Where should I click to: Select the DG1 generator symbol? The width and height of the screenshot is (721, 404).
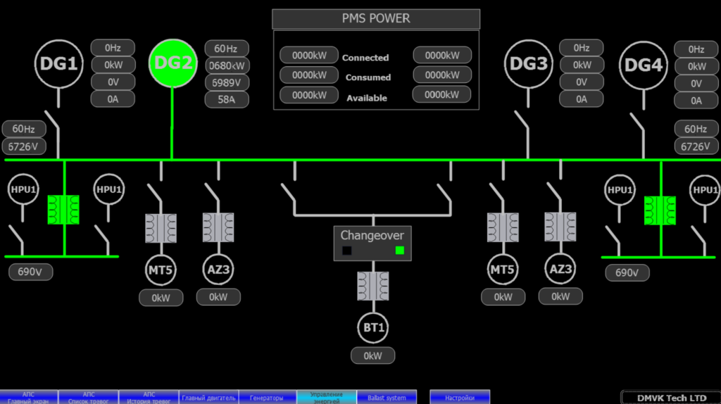coord(58,64)
